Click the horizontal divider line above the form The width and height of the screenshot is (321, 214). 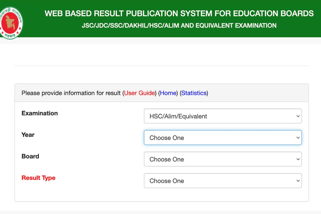pyautogui.click(x=161, y=66)
